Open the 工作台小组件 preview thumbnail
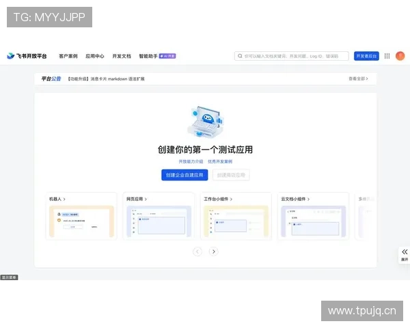The image size is (410, 328). pos(236,221)
